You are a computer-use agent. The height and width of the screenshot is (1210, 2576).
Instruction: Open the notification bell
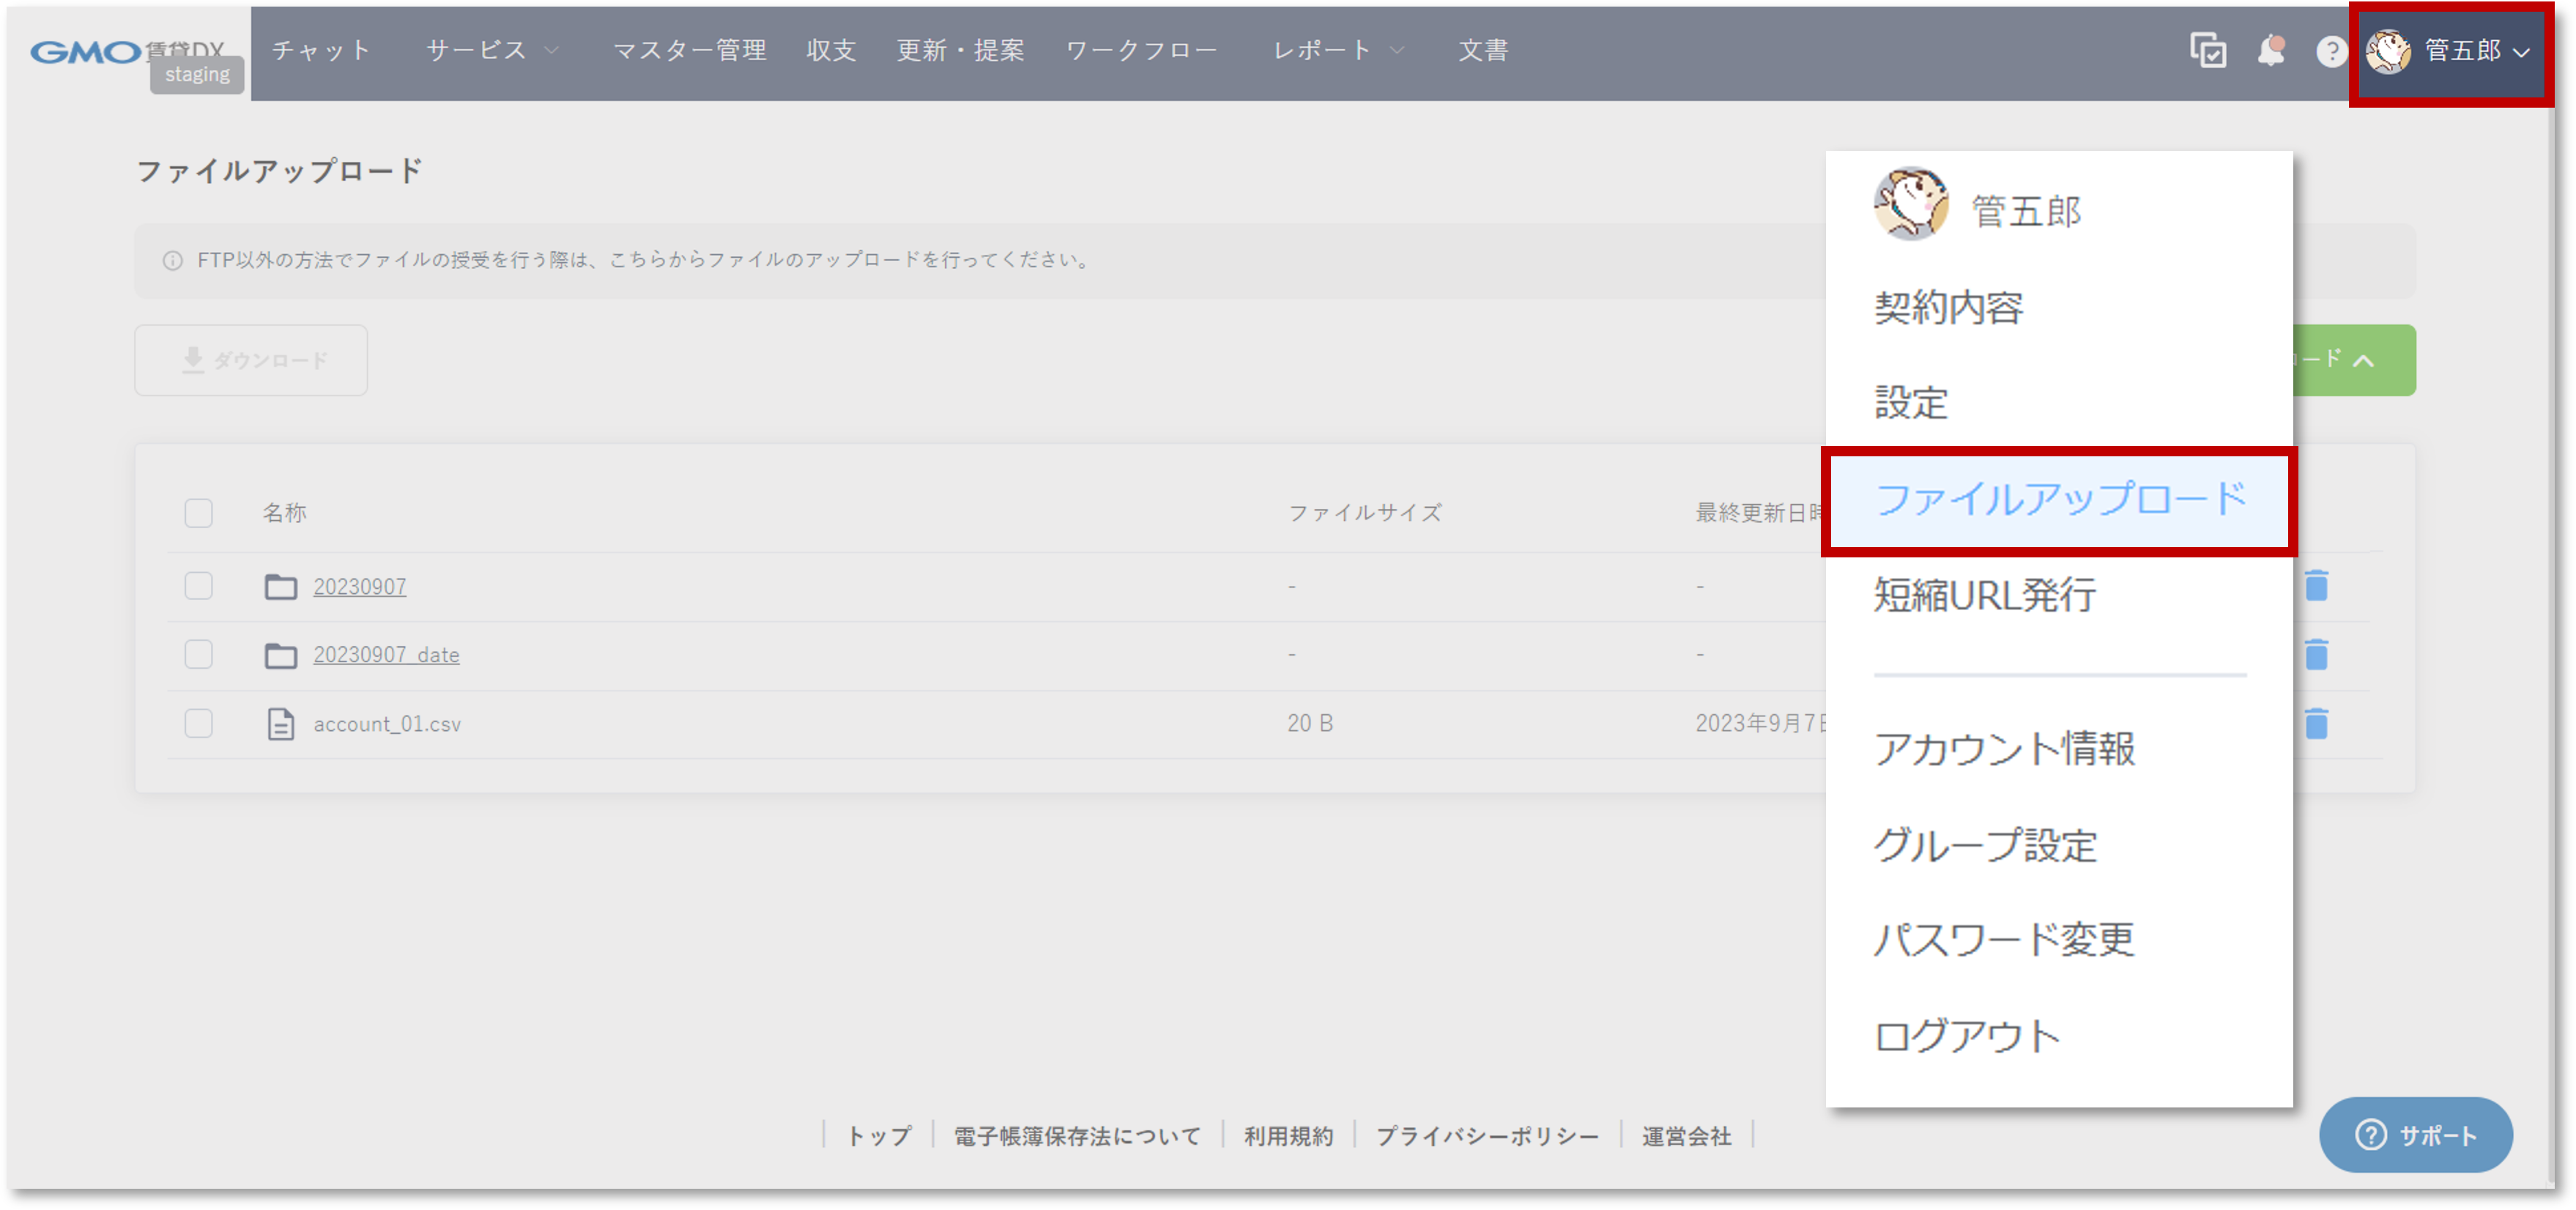[x=2272, y=50]
